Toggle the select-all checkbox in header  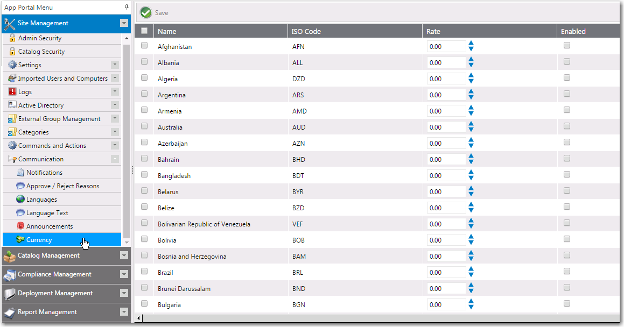click(144, 31)
